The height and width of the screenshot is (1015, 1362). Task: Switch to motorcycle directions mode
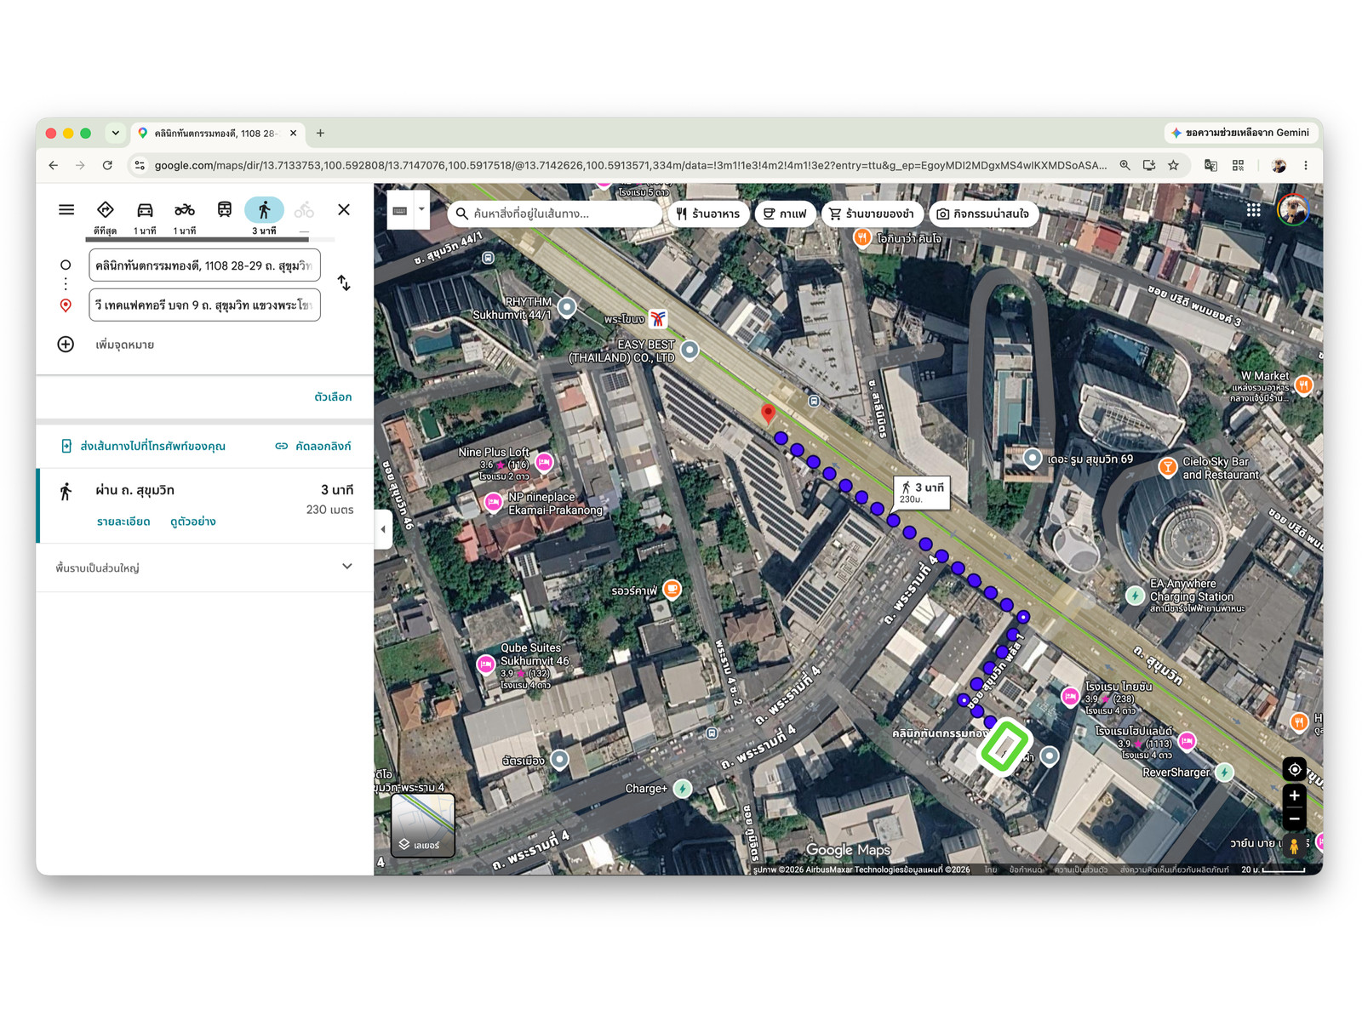185,209
